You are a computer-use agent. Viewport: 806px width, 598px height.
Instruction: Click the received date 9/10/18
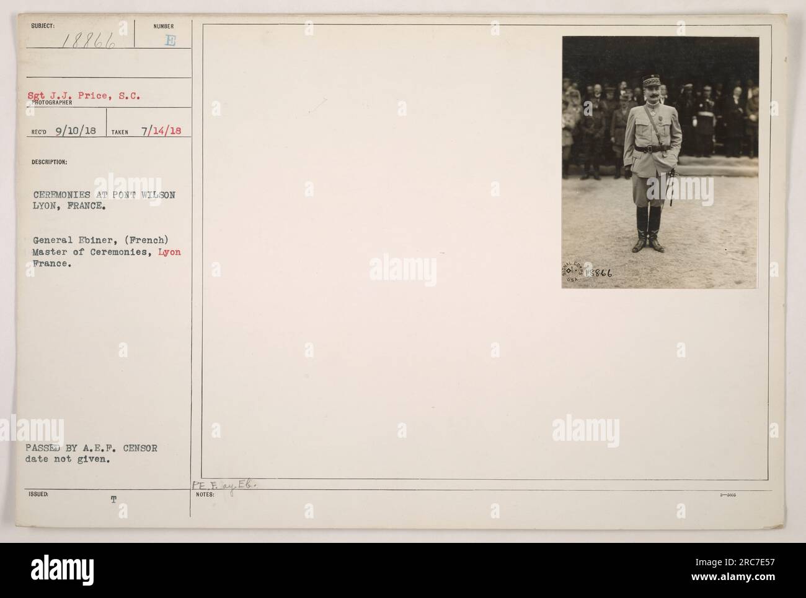click(x=77, y=132)
